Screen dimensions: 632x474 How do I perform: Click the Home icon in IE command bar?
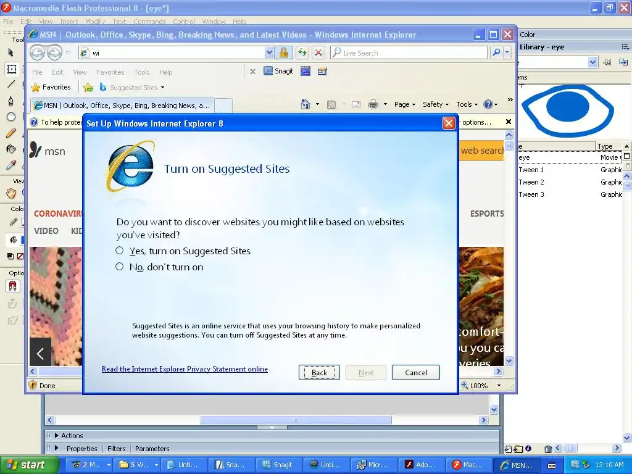point(306,104)
